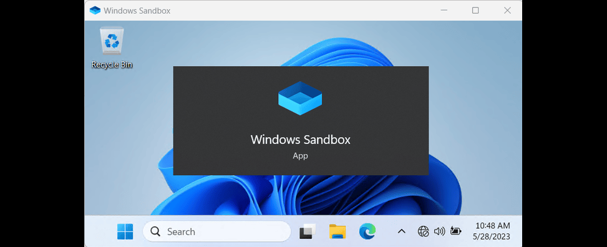Minimize the Windows Sandbox window
The width and height of the screenshot is (607, 247).
pyautogui.click(x=444, y=11)
